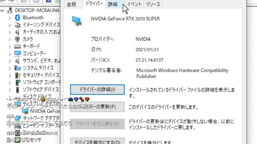Collapse the DESKTOP-MCRAUN6 root node
This screenshot has height=144, width=257.
click(x=2, y=11)
